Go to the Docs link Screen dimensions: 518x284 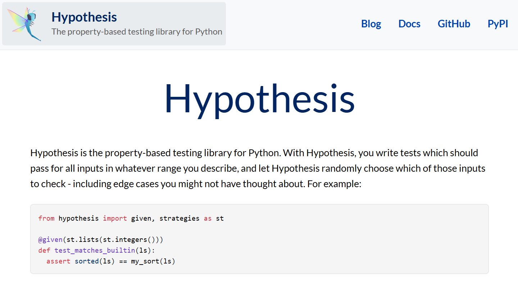pyautogui.click(x=409, y=24)
